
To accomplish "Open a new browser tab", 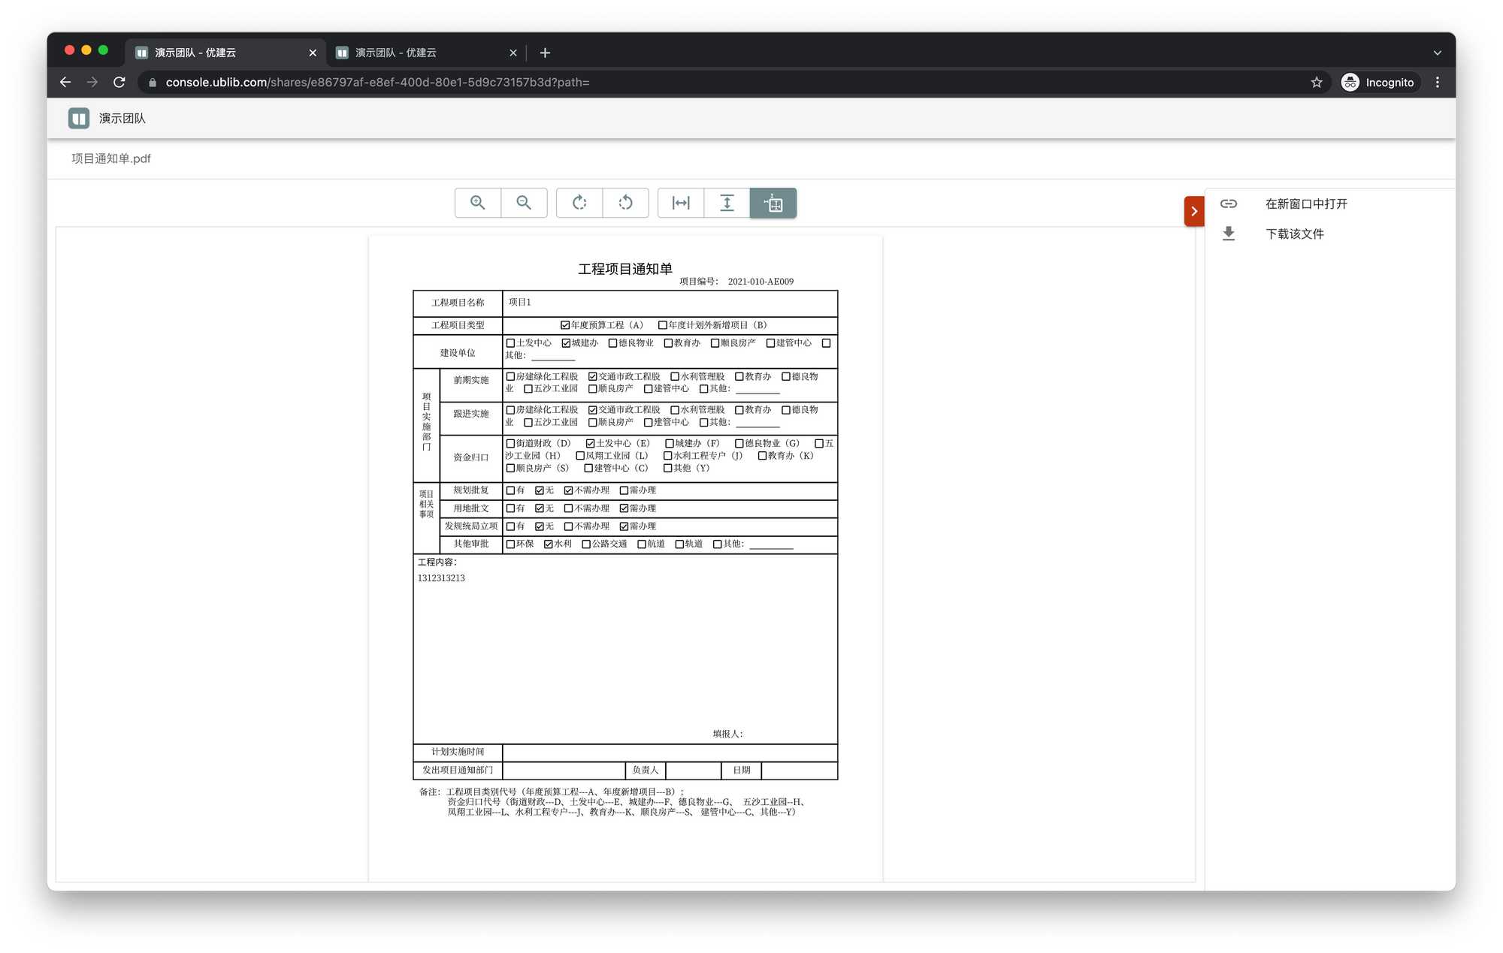I will coord(545,53).
